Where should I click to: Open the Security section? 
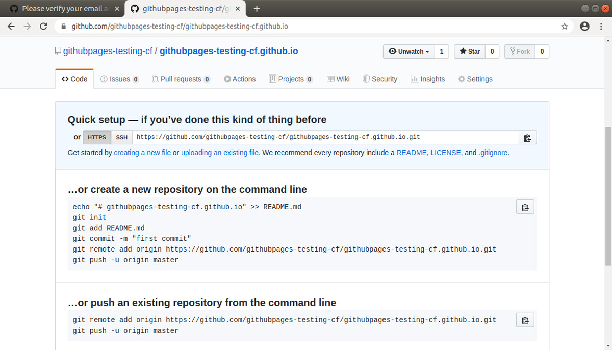pyautogui.click(x=379, y=79)
